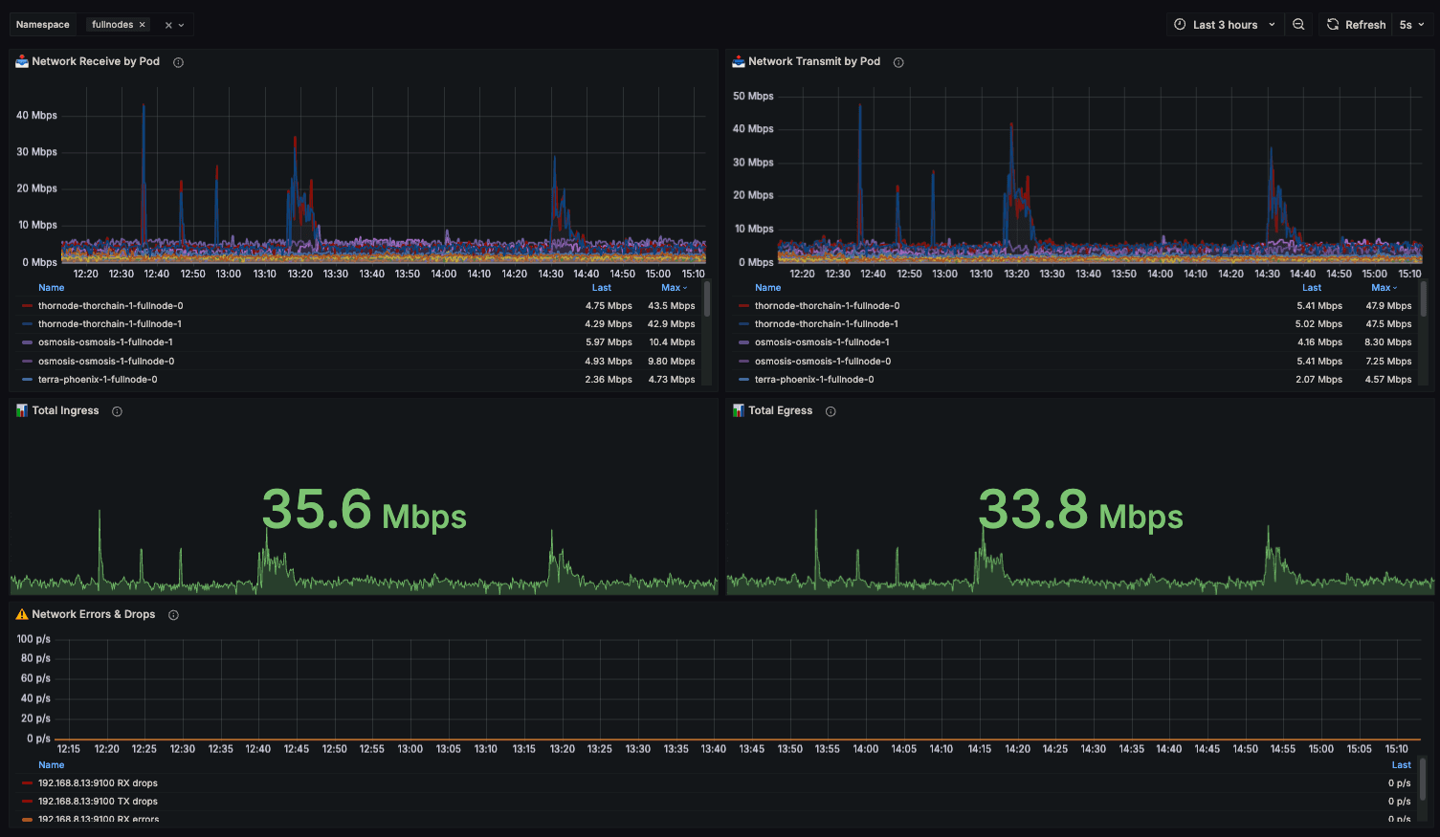Toggle osmosis-osmosis-1-fullnode-1 series in Transmit legend
The image size is (1440, 837).
(822, 342)
